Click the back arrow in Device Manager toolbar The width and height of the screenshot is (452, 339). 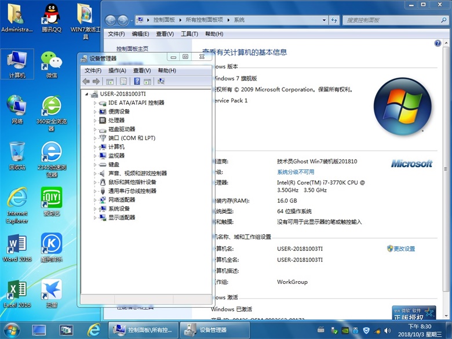(x=86, y=82)
